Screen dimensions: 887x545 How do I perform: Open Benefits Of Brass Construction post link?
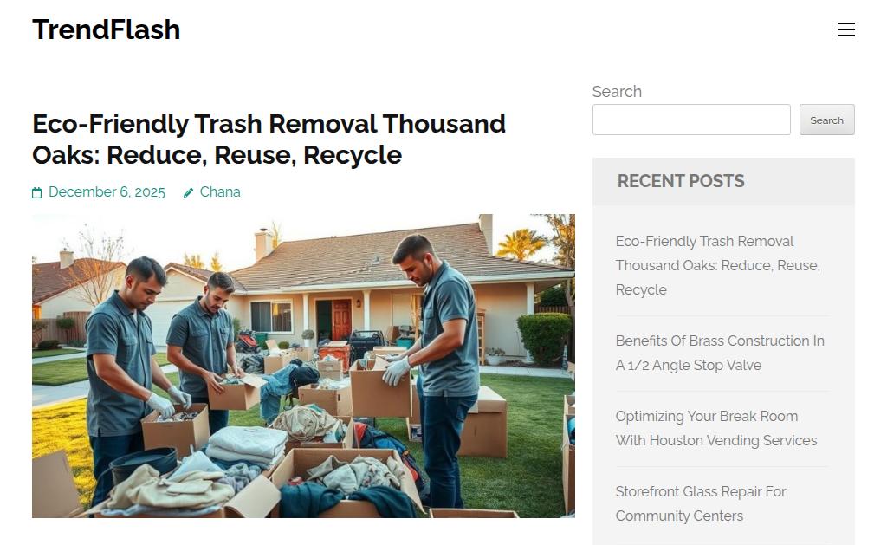point(720,353)
